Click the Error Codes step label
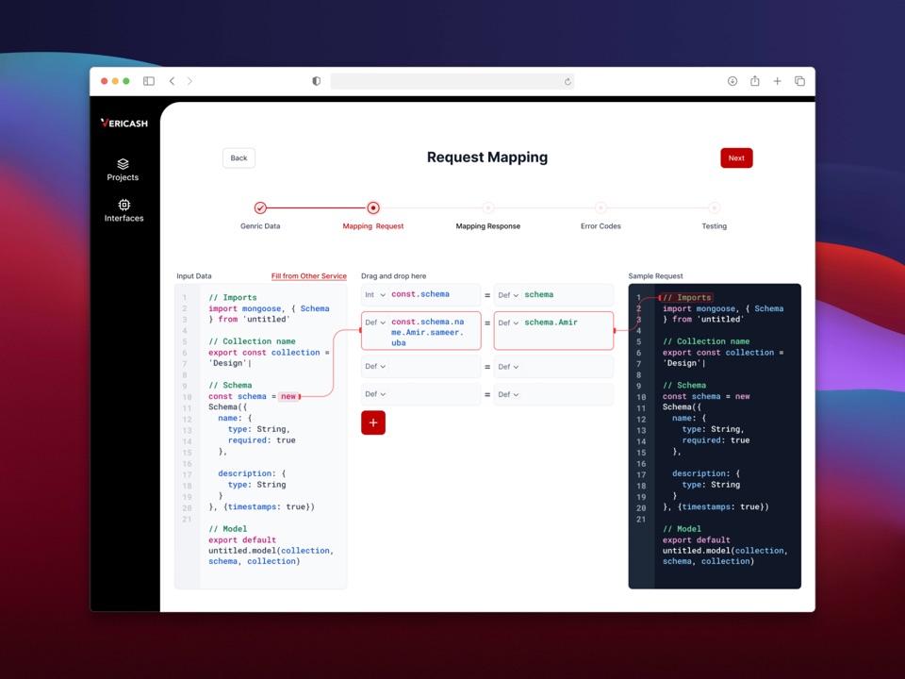 tap(601, 226)
